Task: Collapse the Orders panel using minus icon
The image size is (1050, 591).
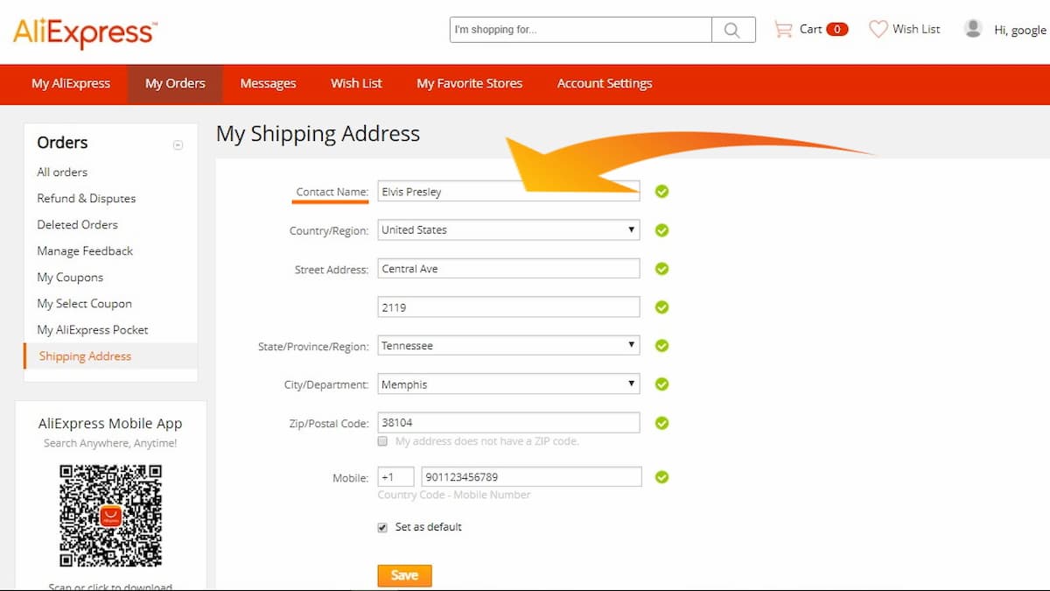Action: [x=178, y=144]
